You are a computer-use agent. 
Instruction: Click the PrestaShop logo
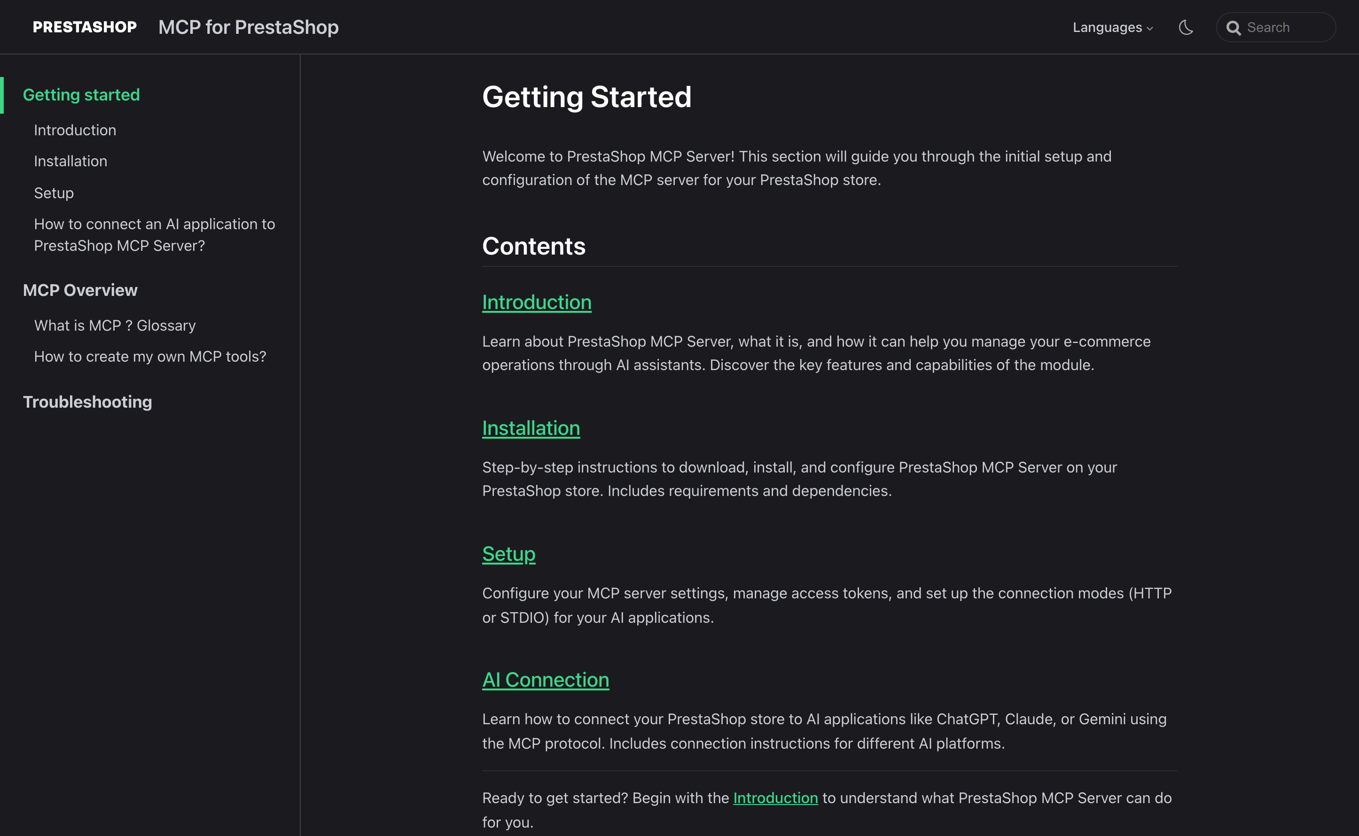[x=85, y=27]
